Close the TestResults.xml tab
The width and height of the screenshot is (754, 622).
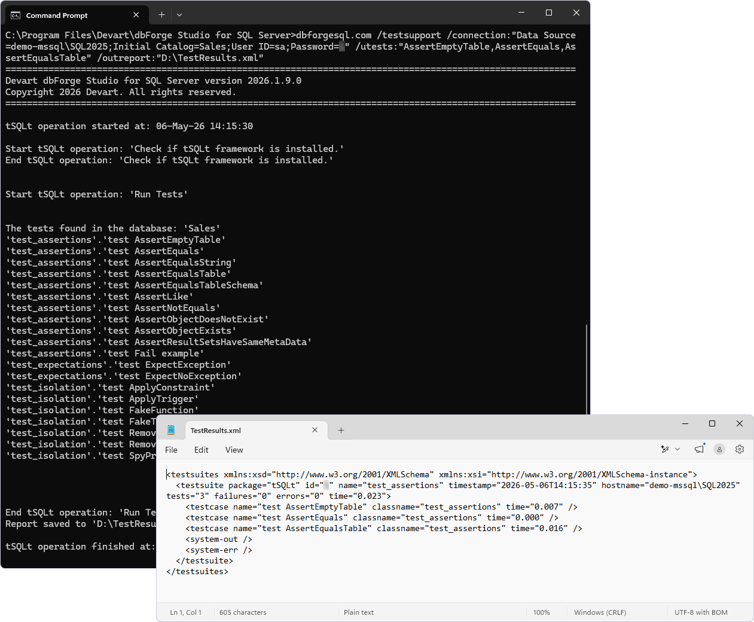point(315,430)
